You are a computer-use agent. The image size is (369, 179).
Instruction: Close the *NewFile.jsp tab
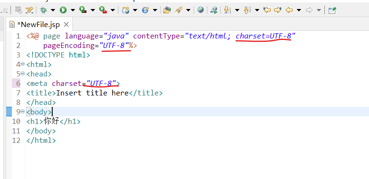click(66, 25)
